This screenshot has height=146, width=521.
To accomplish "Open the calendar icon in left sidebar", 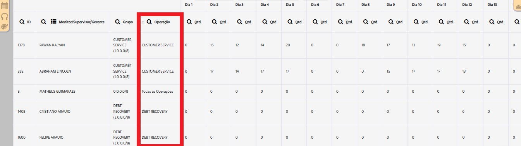I will tap(5, 7).
